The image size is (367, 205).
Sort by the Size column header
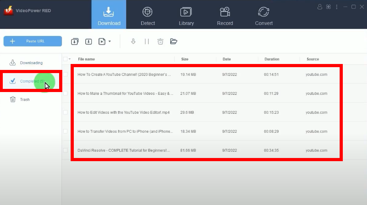point(184,59)
